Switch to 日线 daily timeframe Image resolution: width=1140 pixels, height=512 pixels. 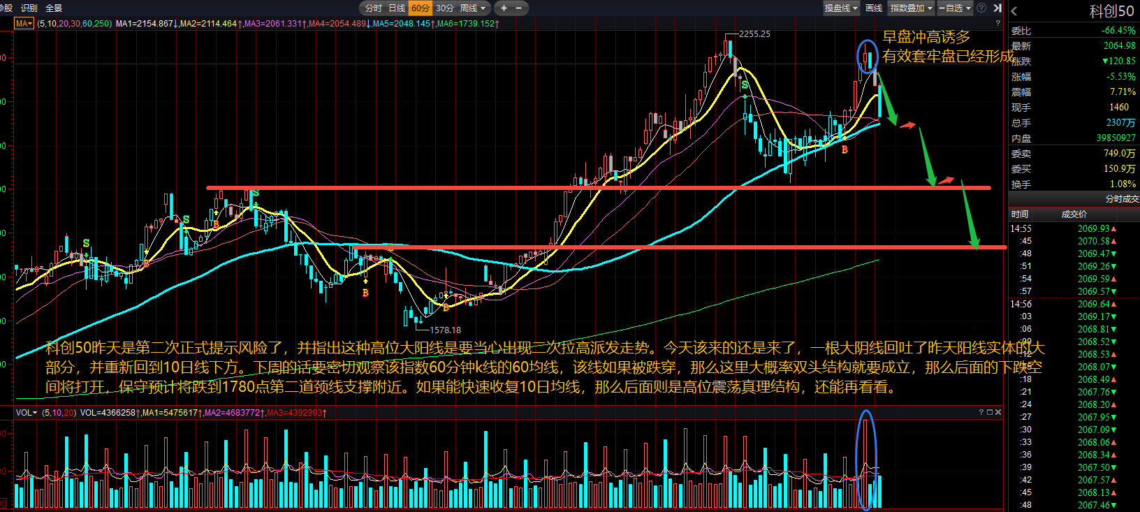pyautogui.click(x=397, y=8)
